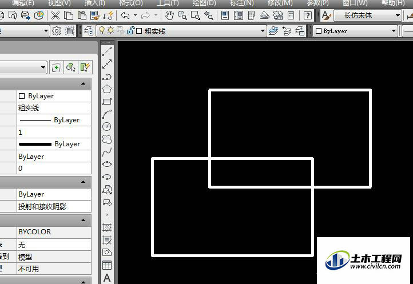The width and height of the screenshot is (413, 284).
Task: Select the Hatch tool
Action: tap(107, 227)
